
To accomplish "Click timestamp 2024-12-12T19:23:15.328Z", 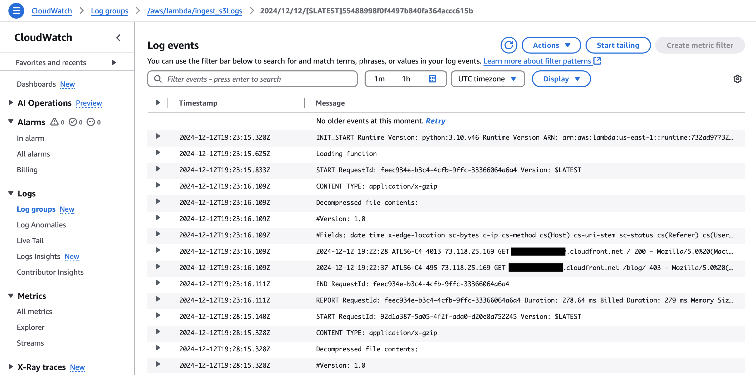I will pos(224,137).
